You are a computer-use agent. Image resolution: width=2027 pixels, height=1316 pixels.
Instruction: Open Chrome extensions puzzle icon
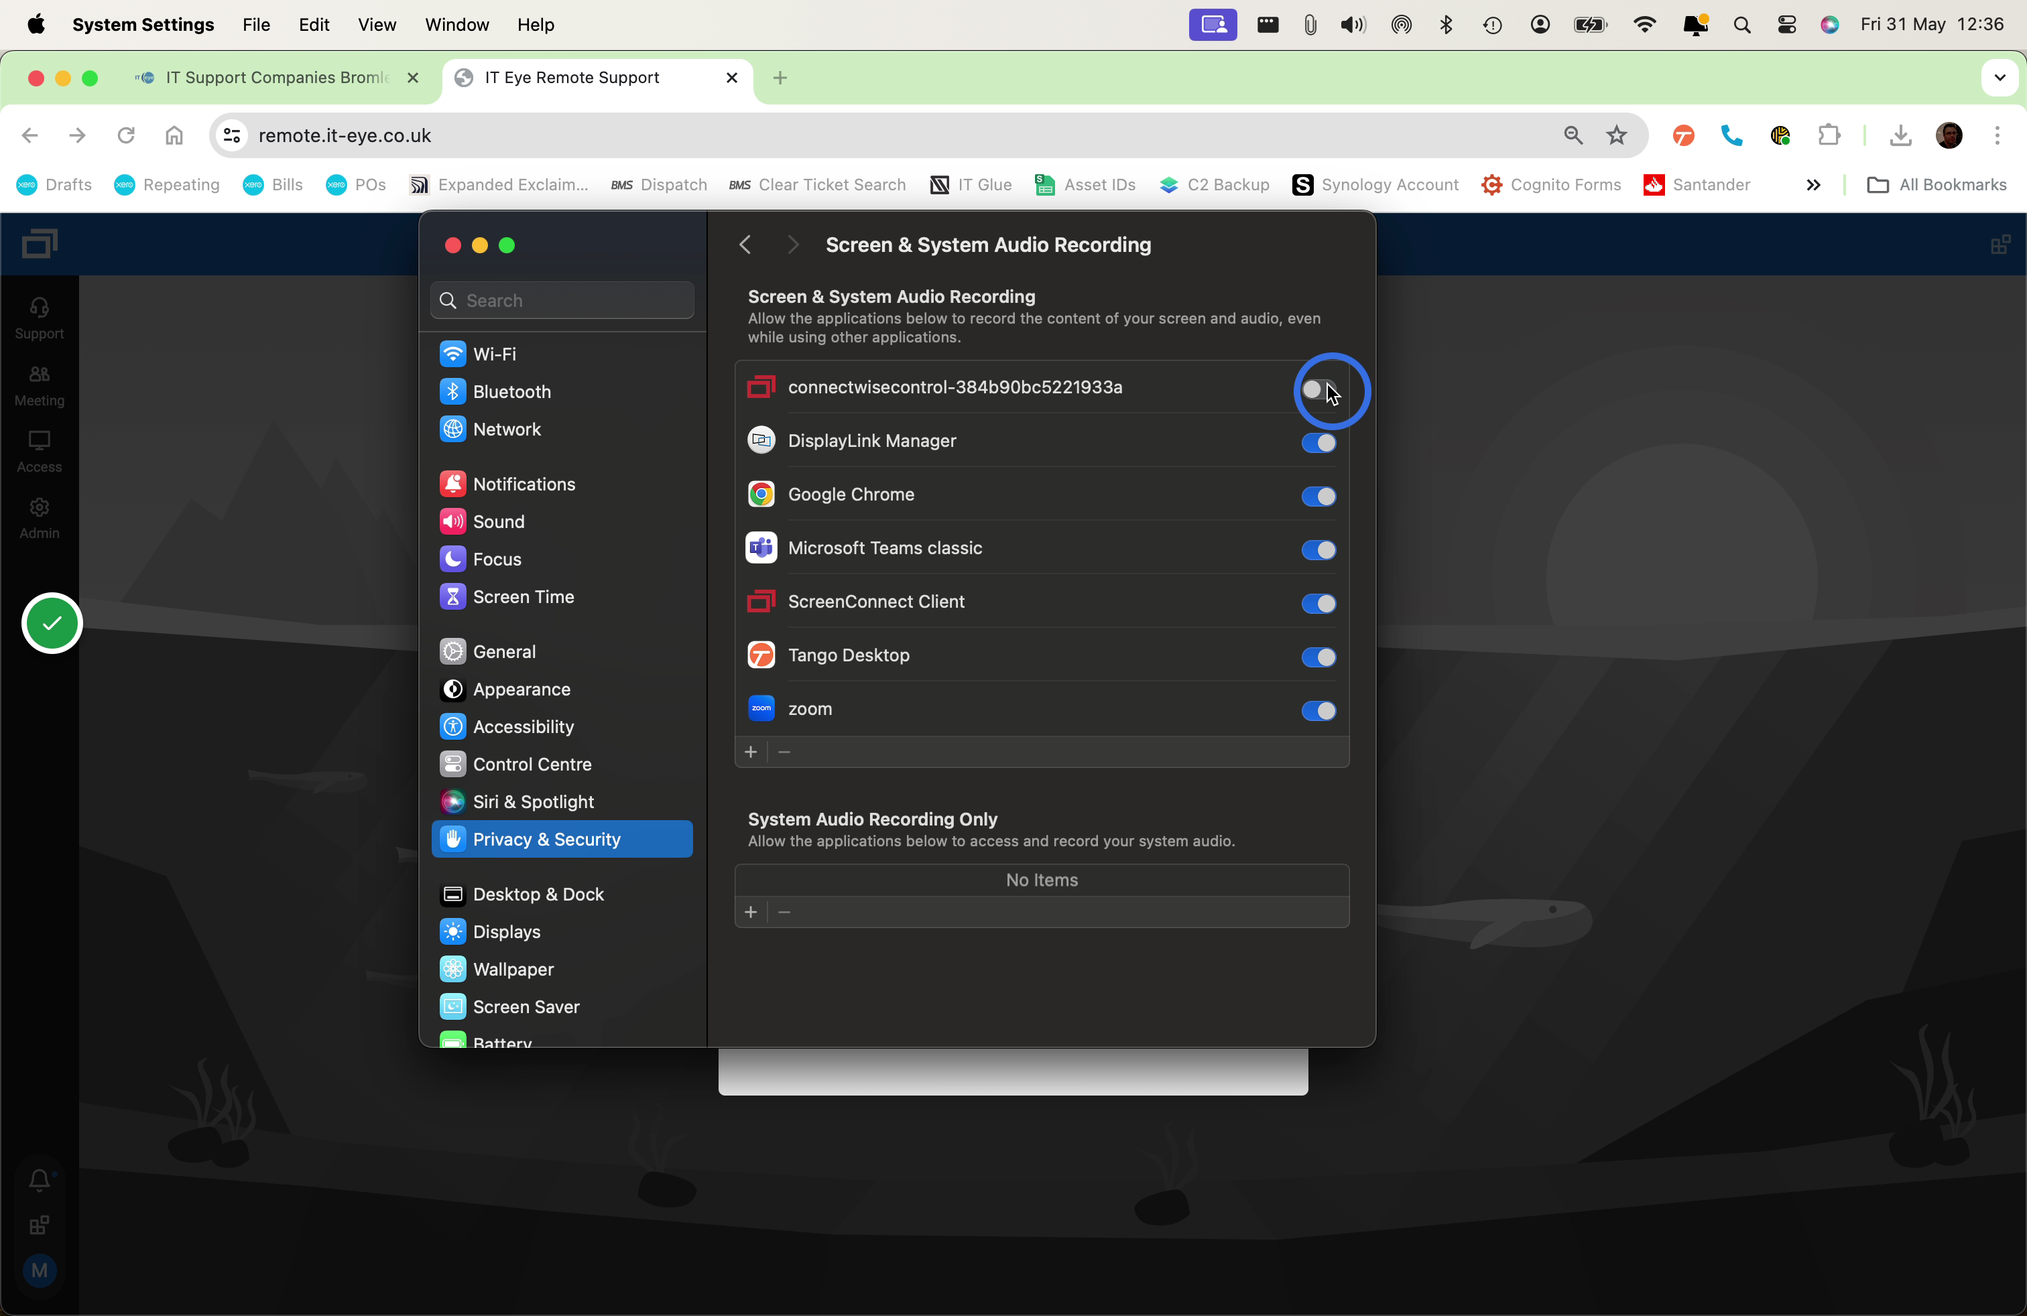click(x=1829, y=135)
